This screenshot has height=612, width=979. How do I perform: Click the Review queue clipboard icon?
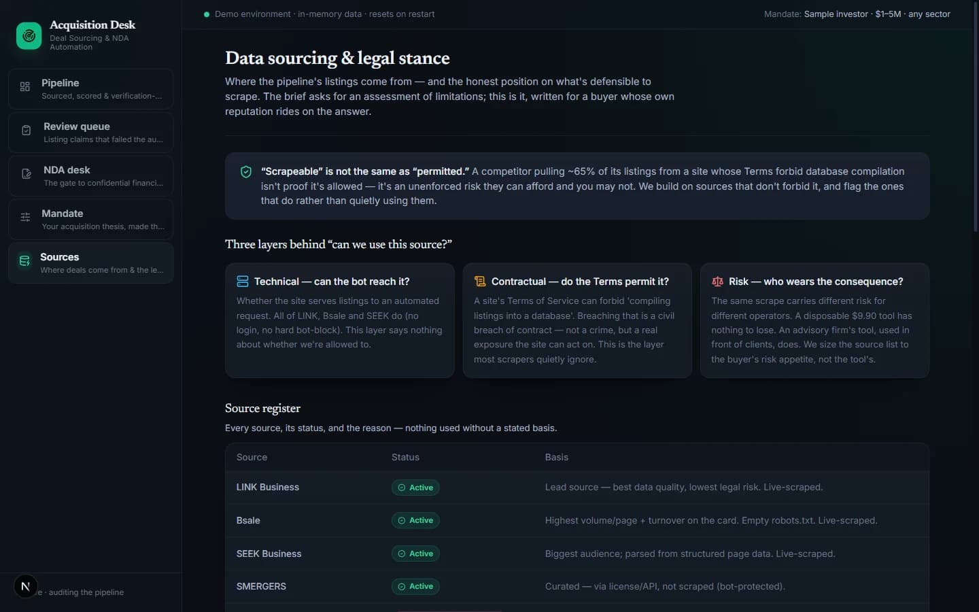click(27, 131)
